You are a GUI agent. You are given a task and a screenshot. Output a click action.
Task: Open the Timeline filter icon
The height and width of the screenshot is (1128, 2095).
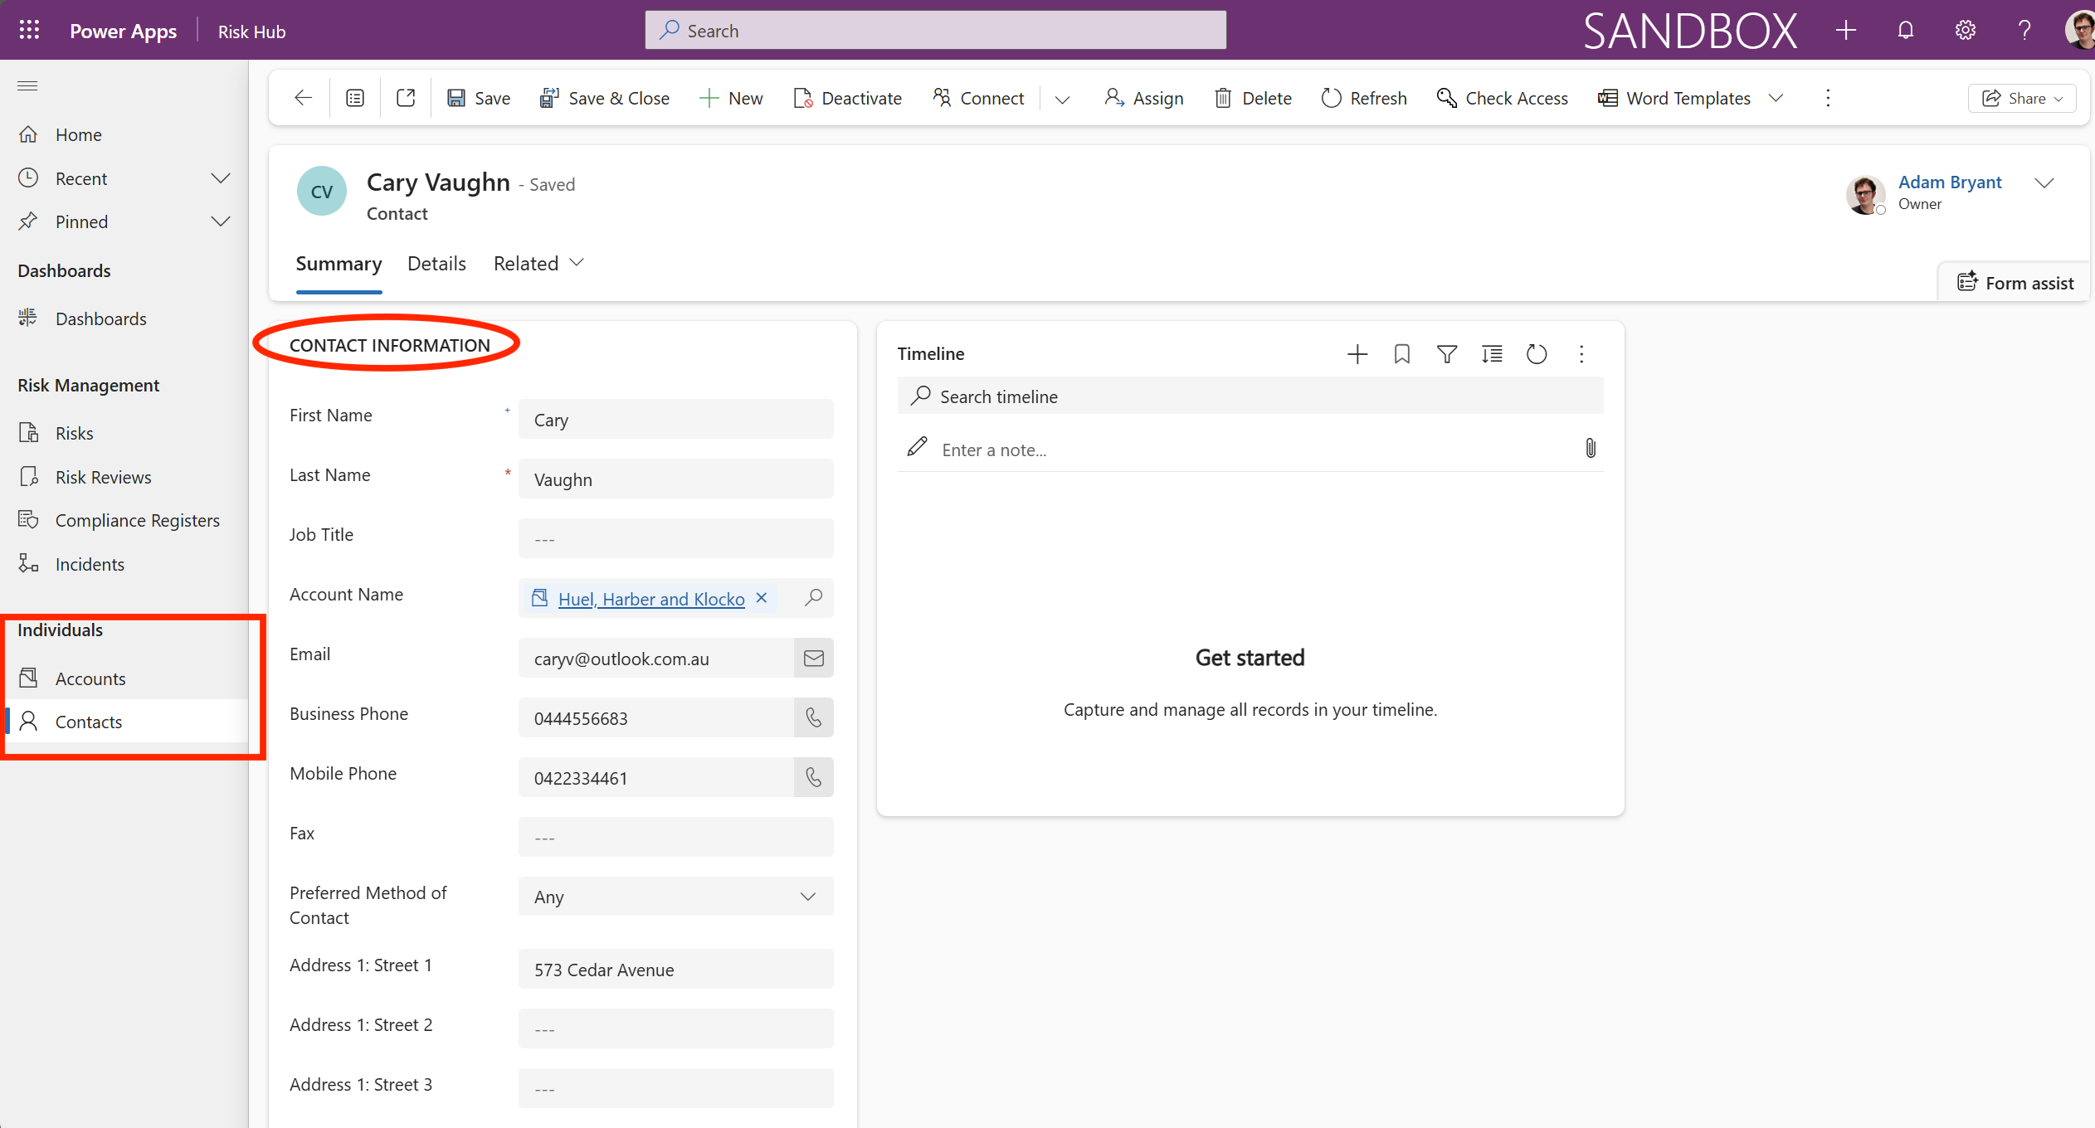1447,355
